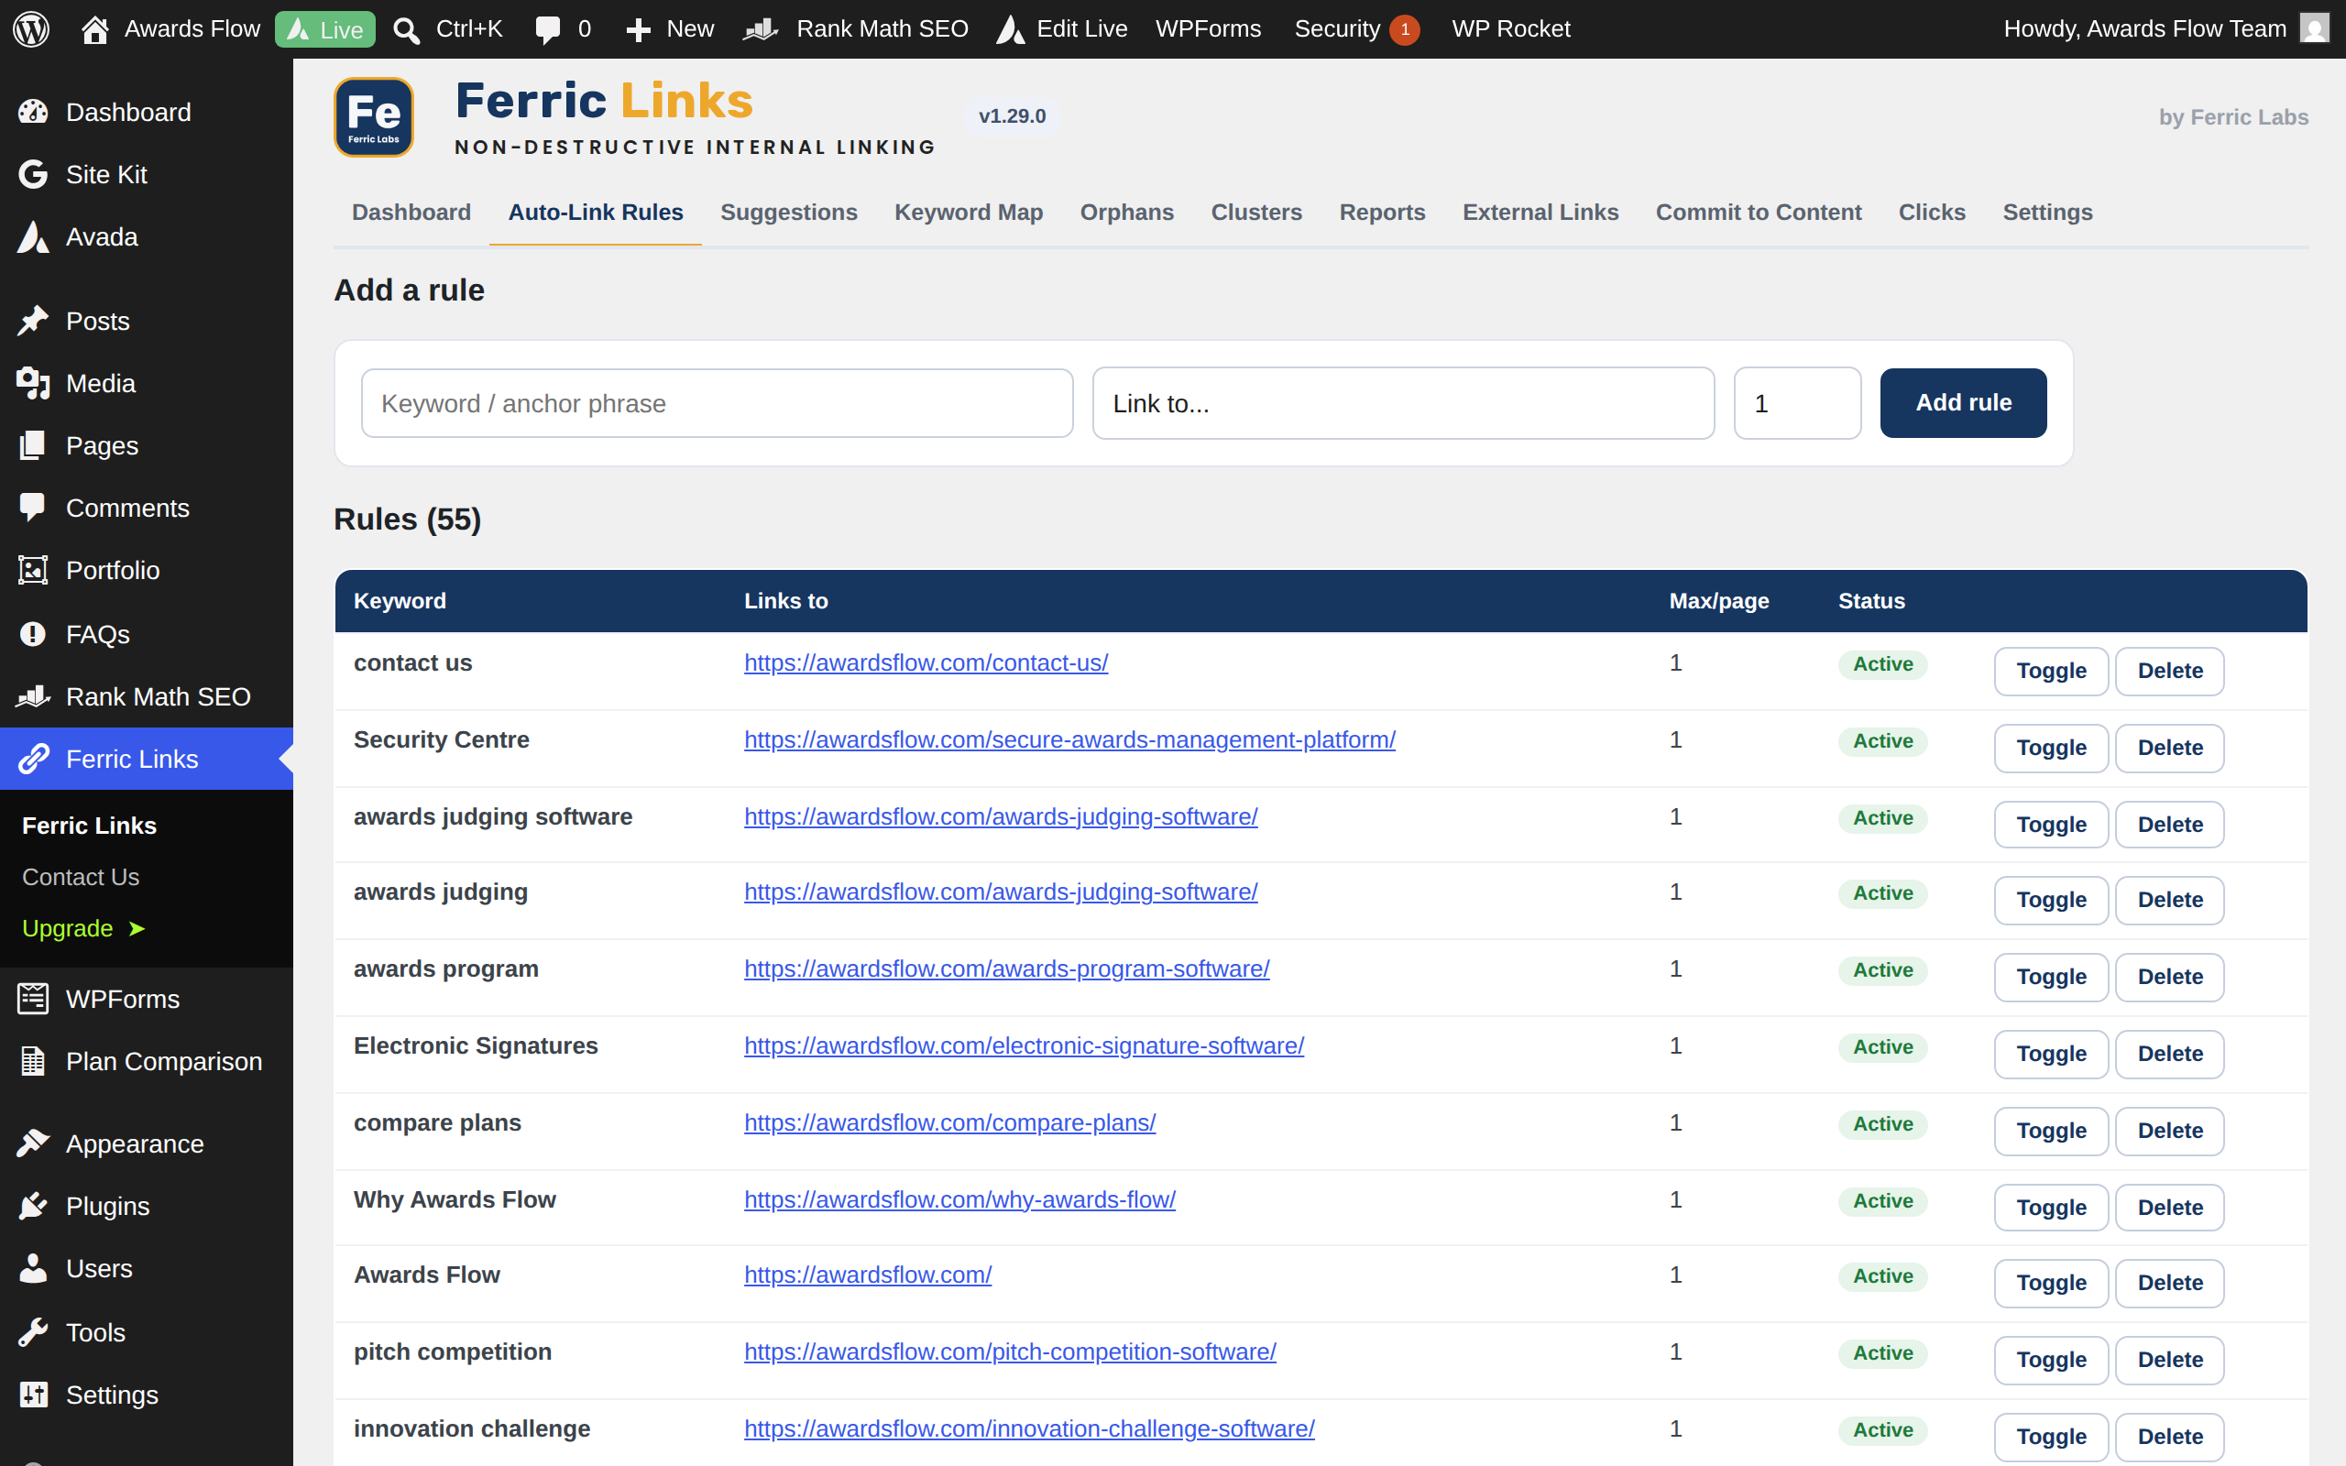This screenshot has height=1466, width=2346.
Task: Click the Settings sliders icon in sidebar
Action: click(33, 1395)
